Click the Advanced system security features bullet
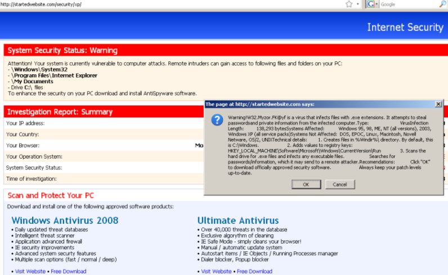The width and height of the screenshot is (448, 275). coord(55,254)
